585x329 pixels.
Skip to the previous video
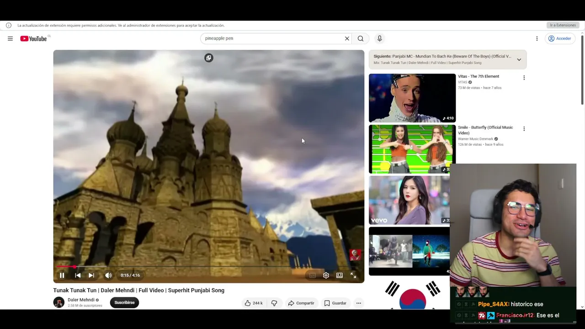point(78,275)
